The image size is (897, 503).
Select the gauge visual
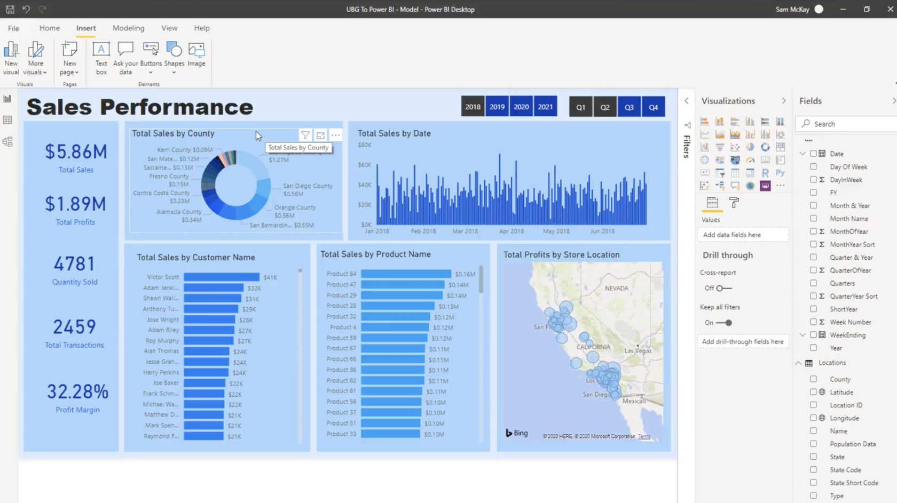coord(750,160)
